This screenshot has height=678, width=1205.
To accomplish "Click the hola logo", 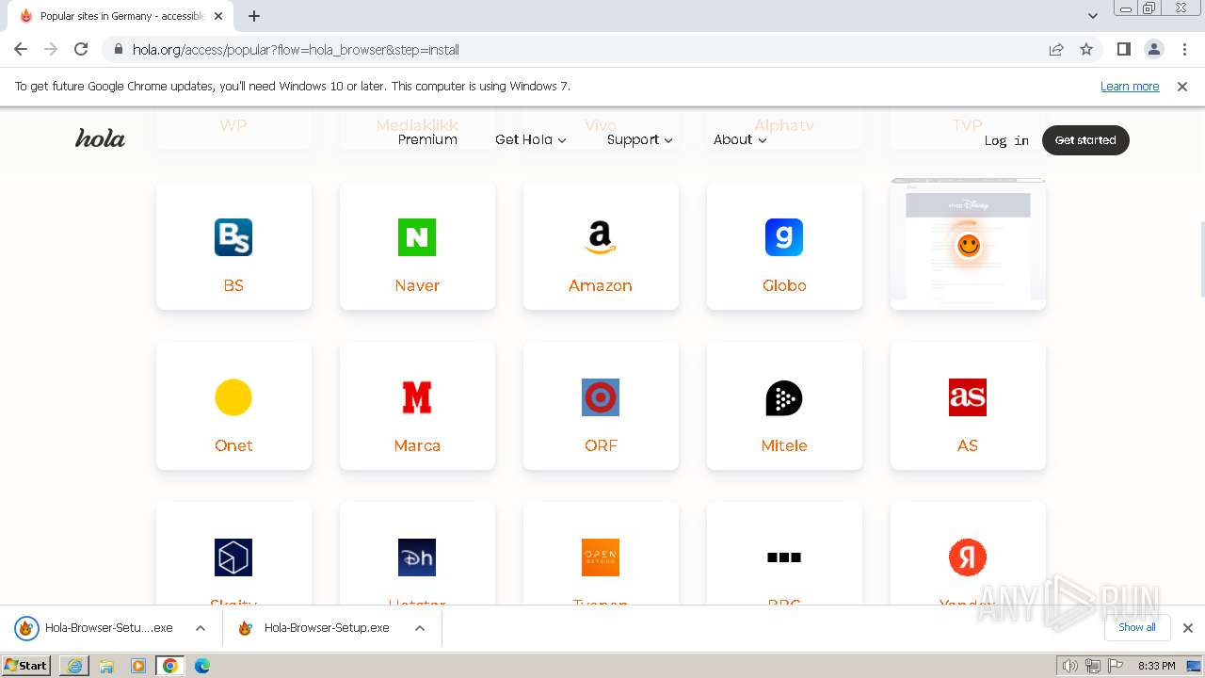I will 100,138.
